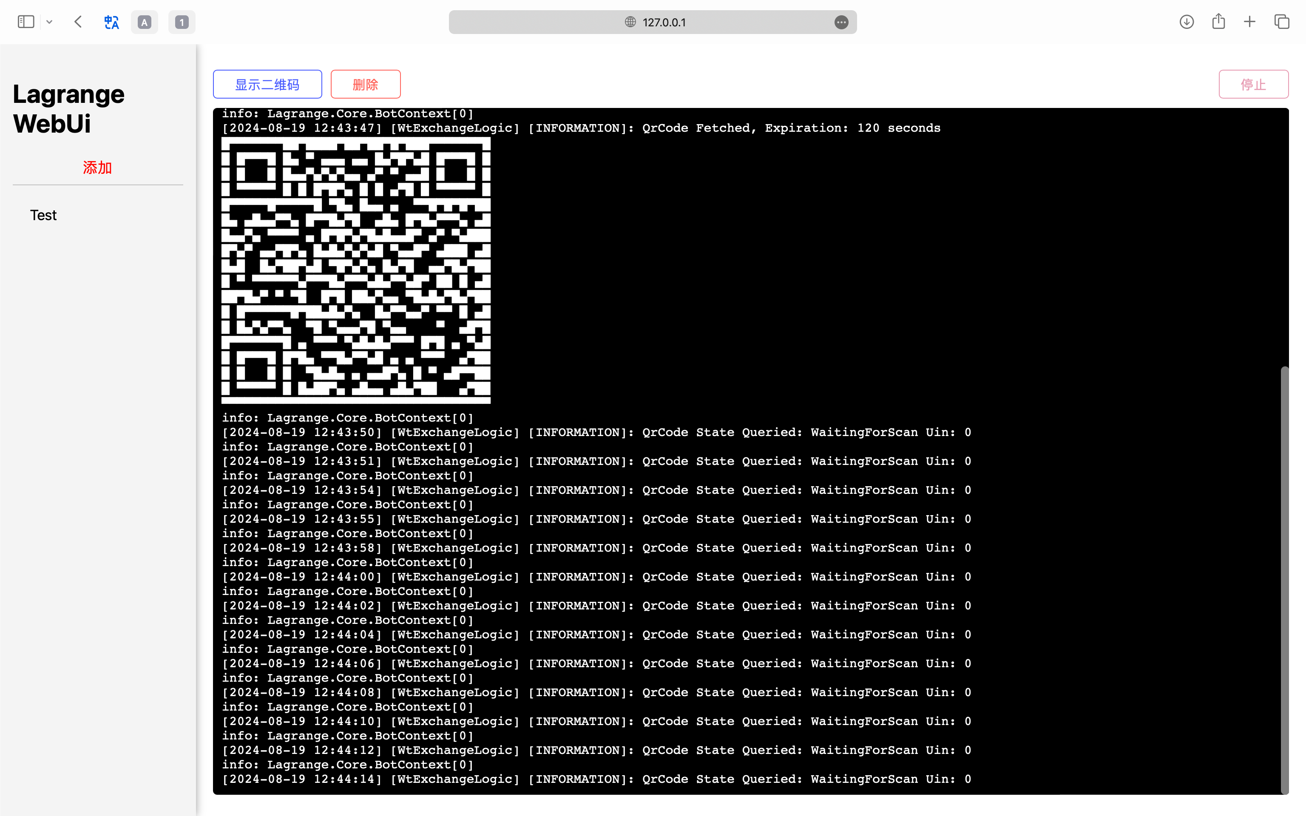
Task: Open a new tab with plus icon
Action: (1249, 22)
